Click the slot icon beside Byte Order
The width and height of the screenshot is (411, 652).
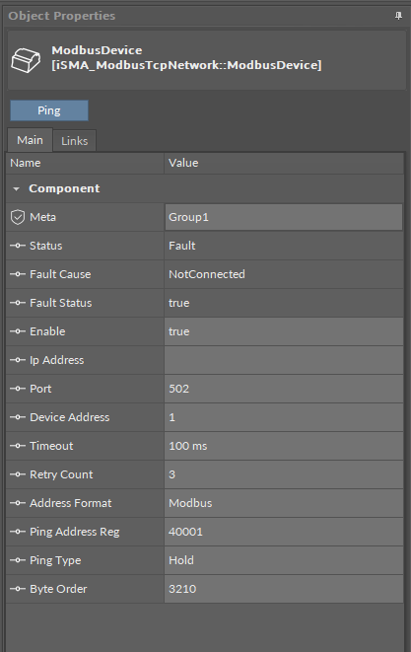pyautogui.click(x=18, y=589)
